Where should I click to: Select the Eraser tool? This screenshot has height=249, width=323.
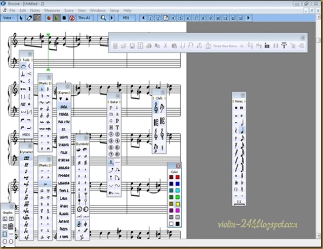pyautogui.click(x=29, y=18)
